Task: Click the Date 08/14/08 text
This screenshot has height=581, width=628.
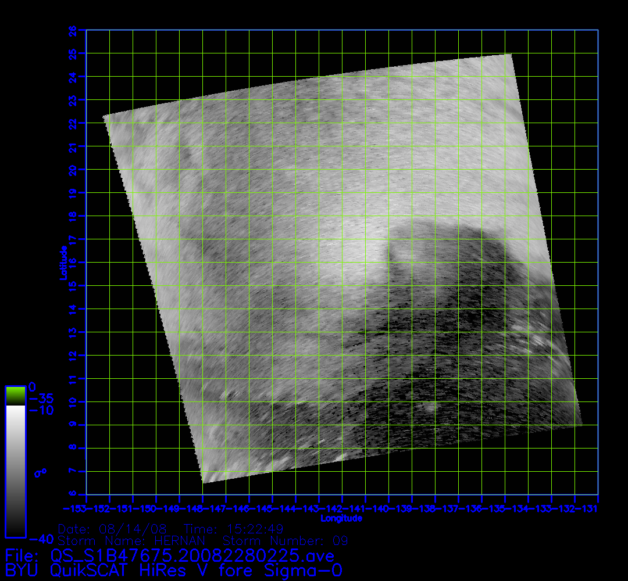Action: pyautogui.click(x=112, y=529)
